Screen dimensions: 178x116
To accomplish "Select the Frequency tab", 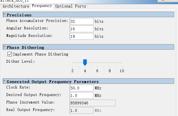I will 42,6.
